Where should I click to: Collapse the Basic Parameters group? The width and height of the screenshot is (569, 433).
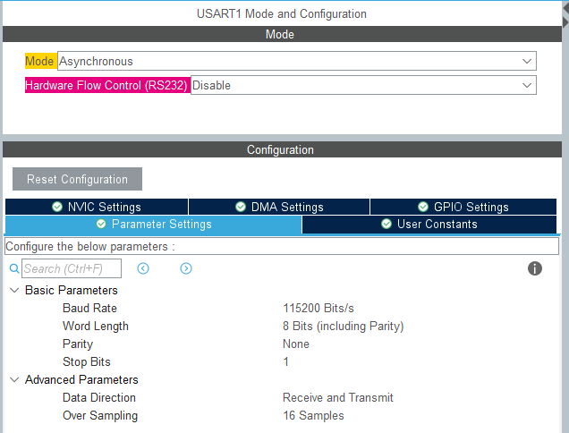coord(14,291)
